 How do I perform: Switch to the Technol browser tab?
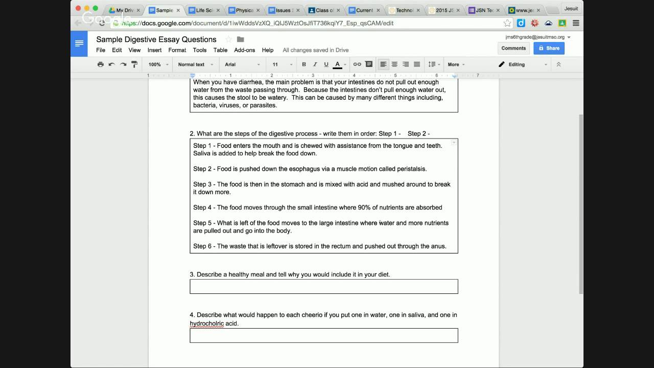tap(405, 10)
